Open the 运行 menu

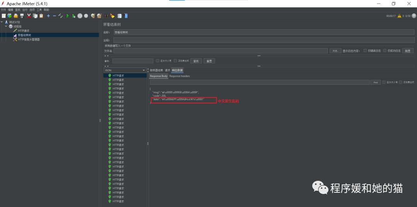pyautogui.click(x=25, y=10)
